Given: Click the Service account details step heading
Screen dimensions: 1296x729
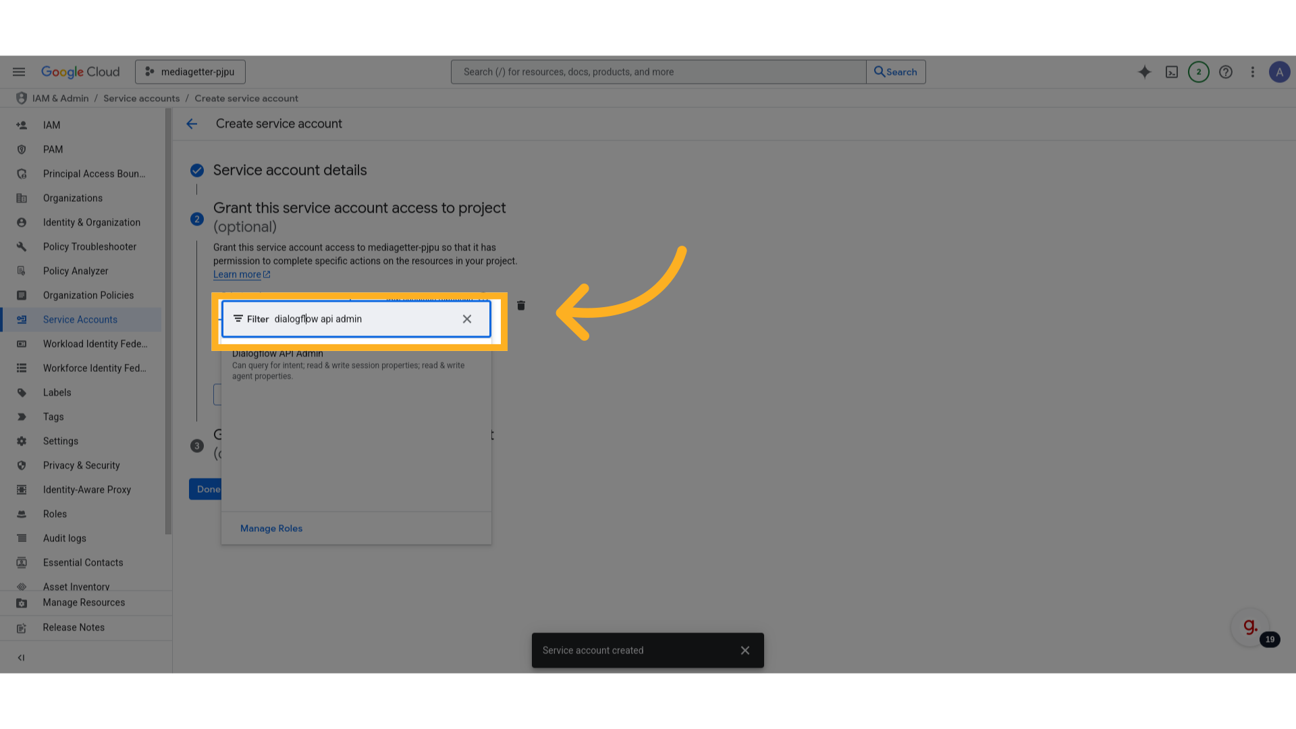Looking at the screenshot, I should 290,170.
